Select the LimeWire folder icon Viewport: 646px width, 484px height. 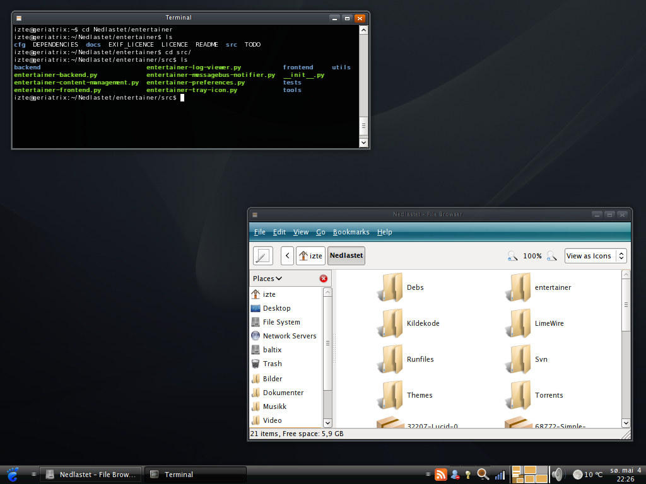(x=518, y=323)
